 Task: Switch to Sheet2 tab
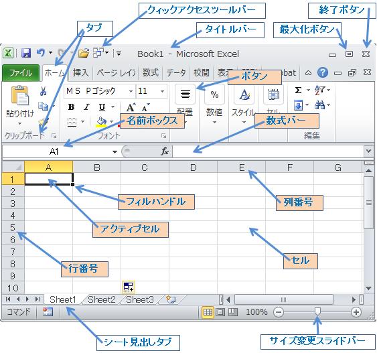102,299
